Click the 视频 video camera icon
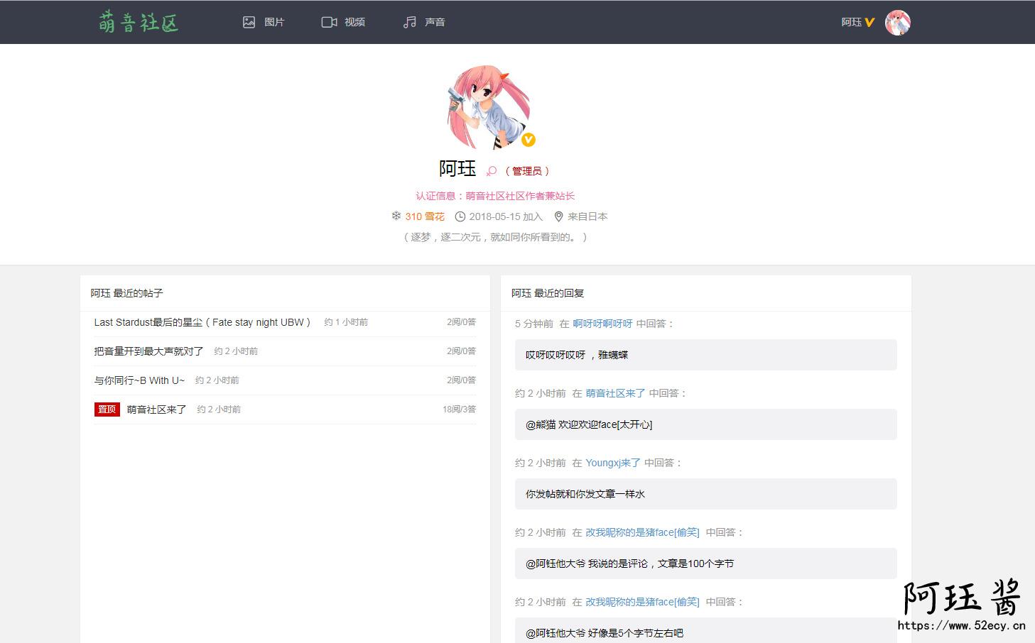The width and height of the screenshot is (1035, 643). 329,22
